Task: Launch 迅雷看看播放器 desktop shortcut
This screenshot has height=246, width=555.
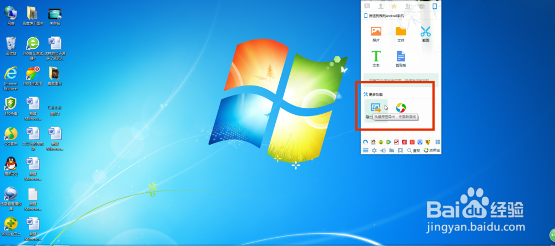Action: tap(11, 199)
